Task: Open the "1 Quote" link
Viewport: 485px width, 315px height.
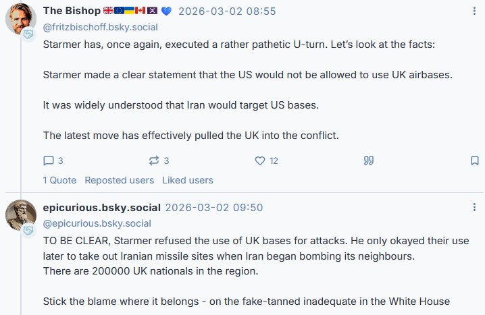Action: click(59, 180)
